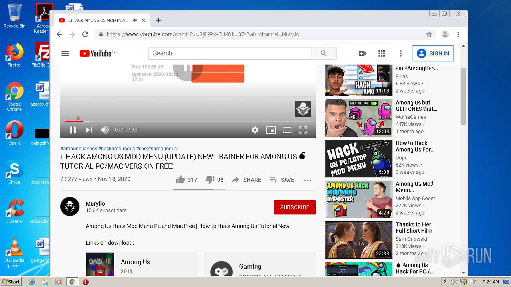Go back in Chrome
Viewport: 511px width, 287px height.
(x=59, y=34)
